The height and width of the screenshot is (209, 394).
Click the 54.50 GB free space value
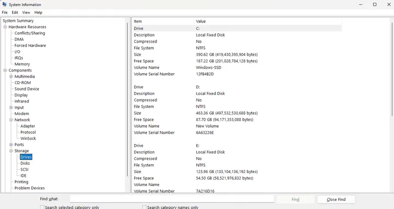click(x=225, y=178)
